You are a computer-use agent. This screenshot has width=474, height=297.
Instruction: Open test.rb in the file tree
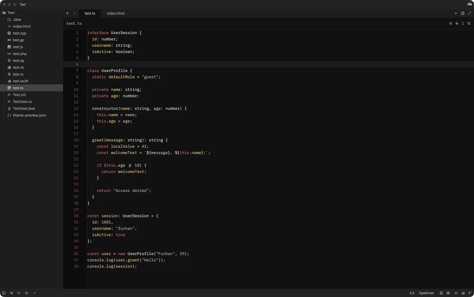coord(32,67)
